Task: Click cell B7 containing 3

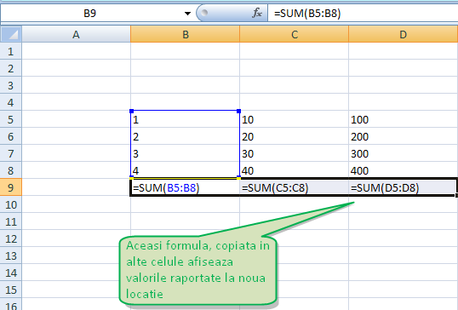Action: pyautogui.click(x=186, y=153)
